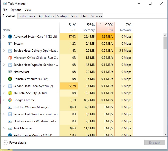Click the Task Manager process row icon

(x=10, y=128)
